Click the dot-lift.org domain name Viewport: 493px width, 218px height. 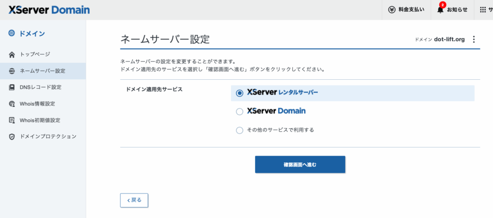coord(449,39)
